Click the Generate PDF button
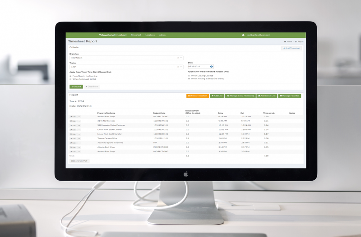The image size is (361, 237). click(79, 161)
